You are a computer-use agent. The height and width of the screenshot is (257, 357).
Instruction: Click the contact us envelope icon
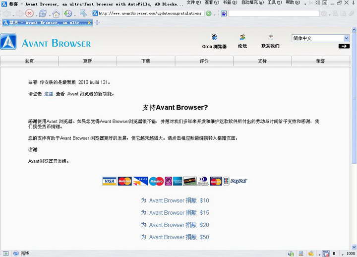pos(271,37)
